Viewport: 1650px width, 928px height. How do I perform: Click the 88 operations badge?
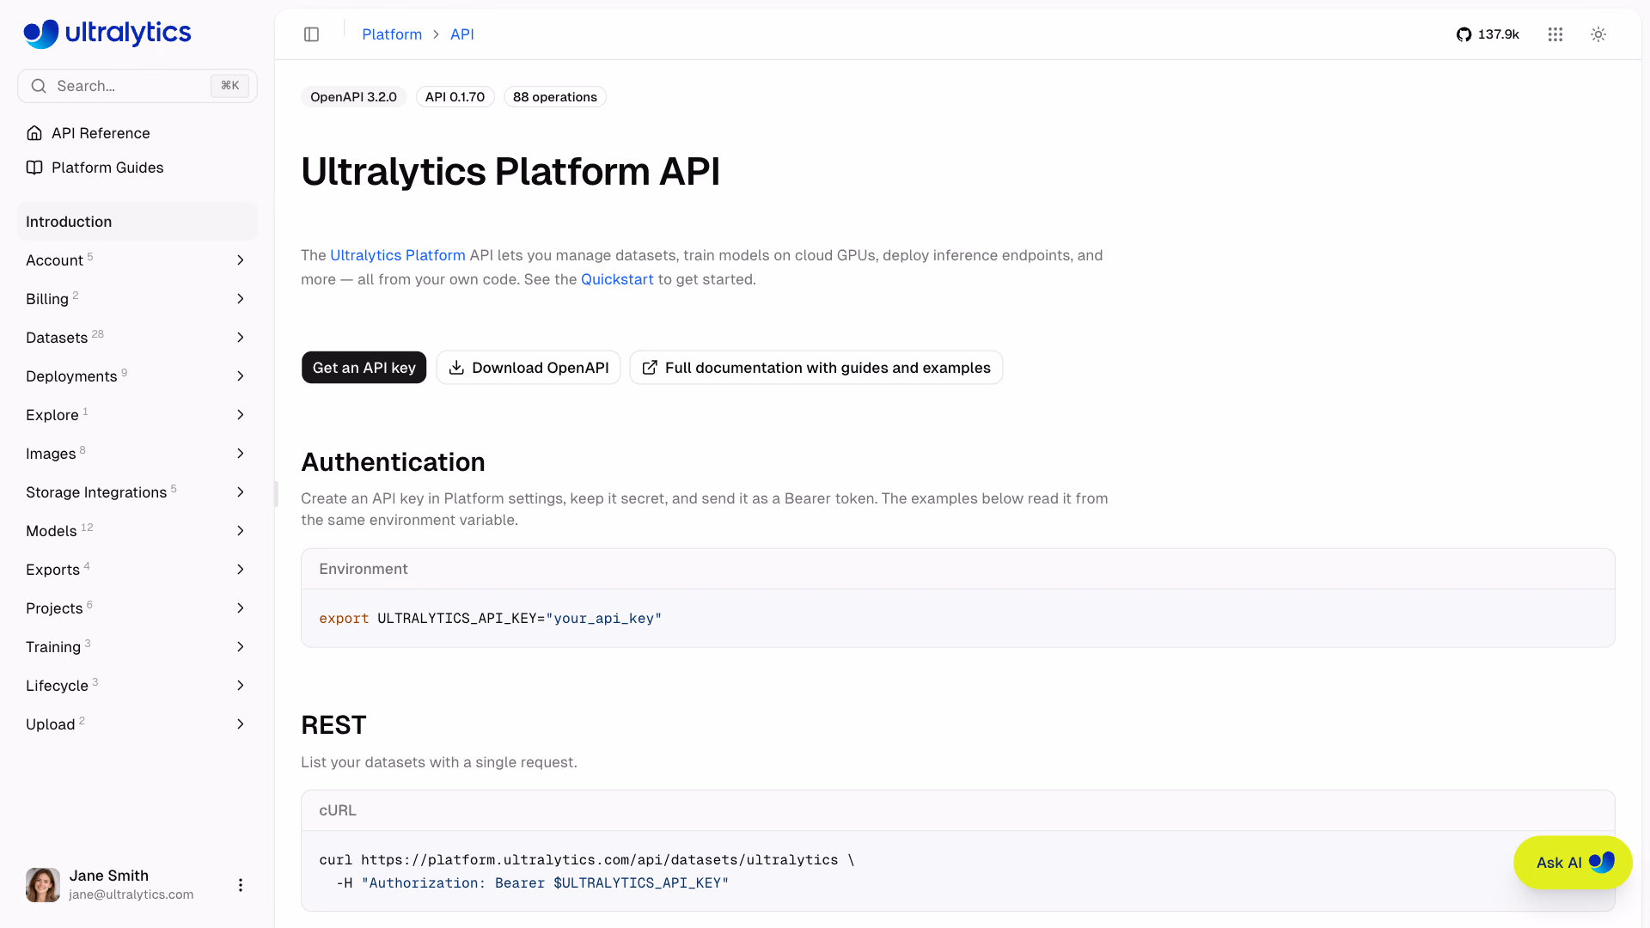click(555, 97)
